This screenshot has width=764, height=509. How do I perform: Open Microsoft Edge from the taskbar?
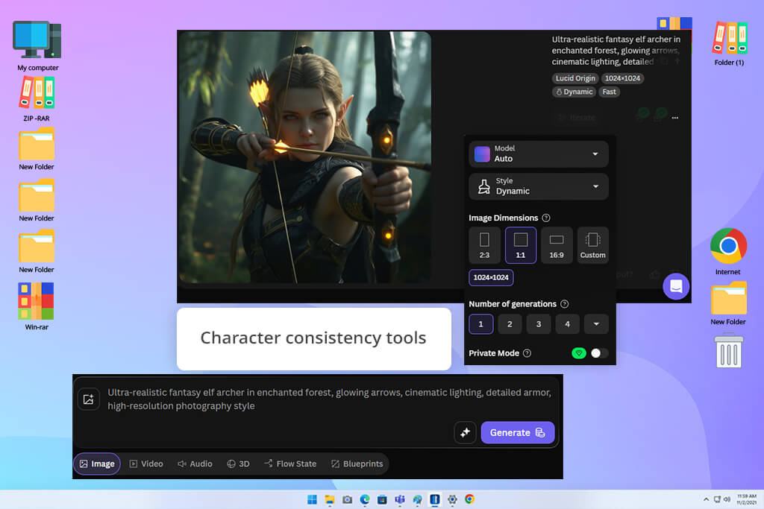pos(365,499)
